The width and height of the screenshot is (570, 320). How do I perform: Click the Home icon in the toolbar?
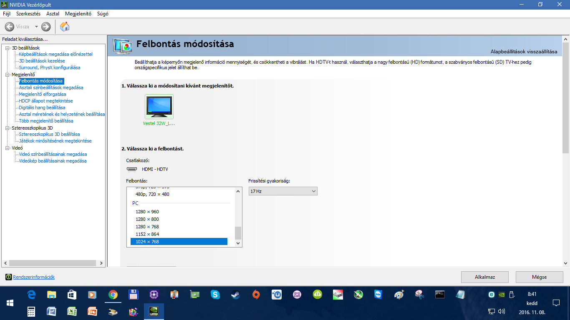(x=65, y=27)
